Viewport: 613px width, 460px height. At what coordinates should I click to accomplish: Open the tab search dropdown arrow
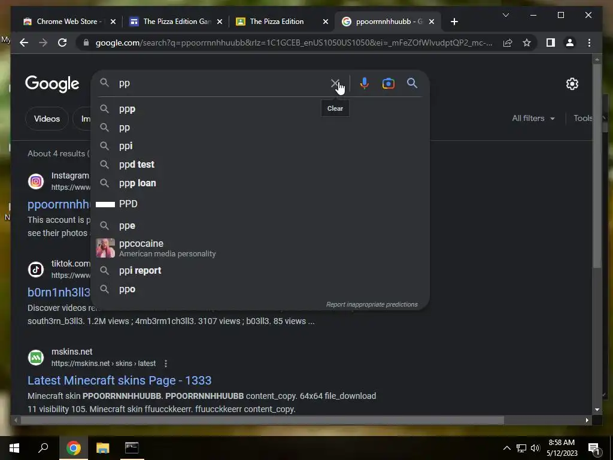(505, 15)
